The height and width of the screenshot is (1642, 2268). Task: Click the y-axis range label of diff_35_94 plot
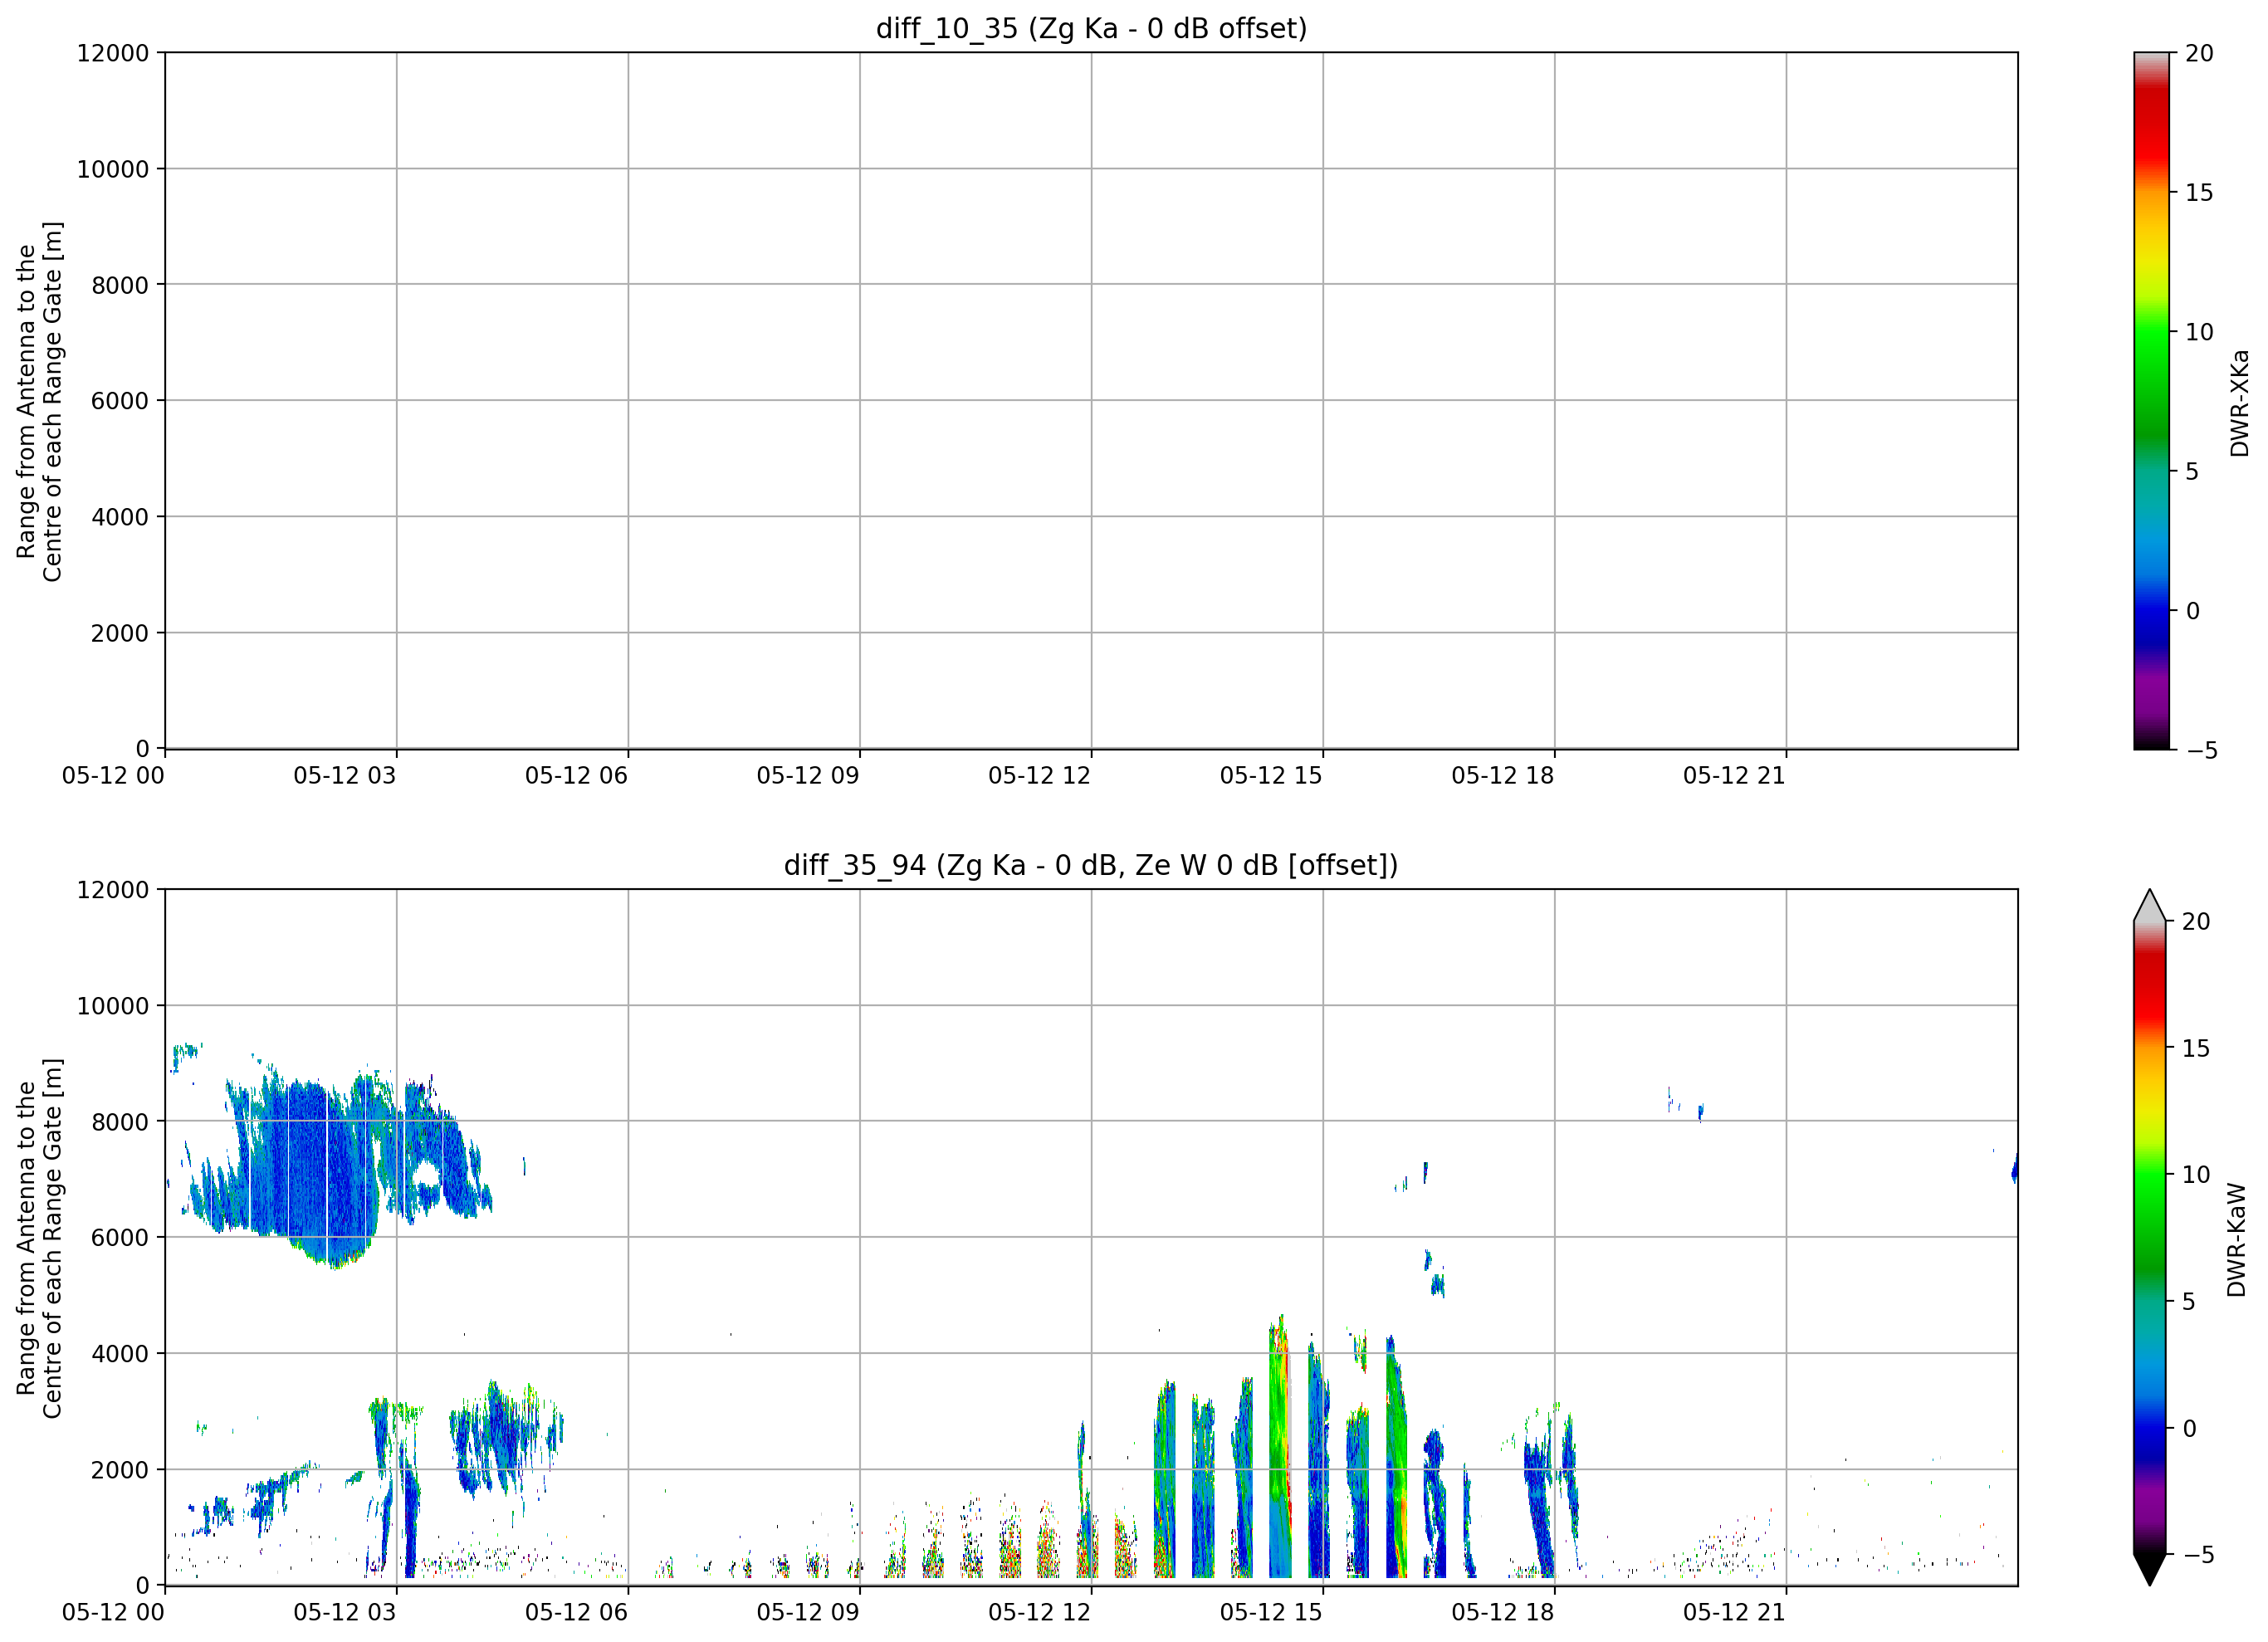[40, 1238]
